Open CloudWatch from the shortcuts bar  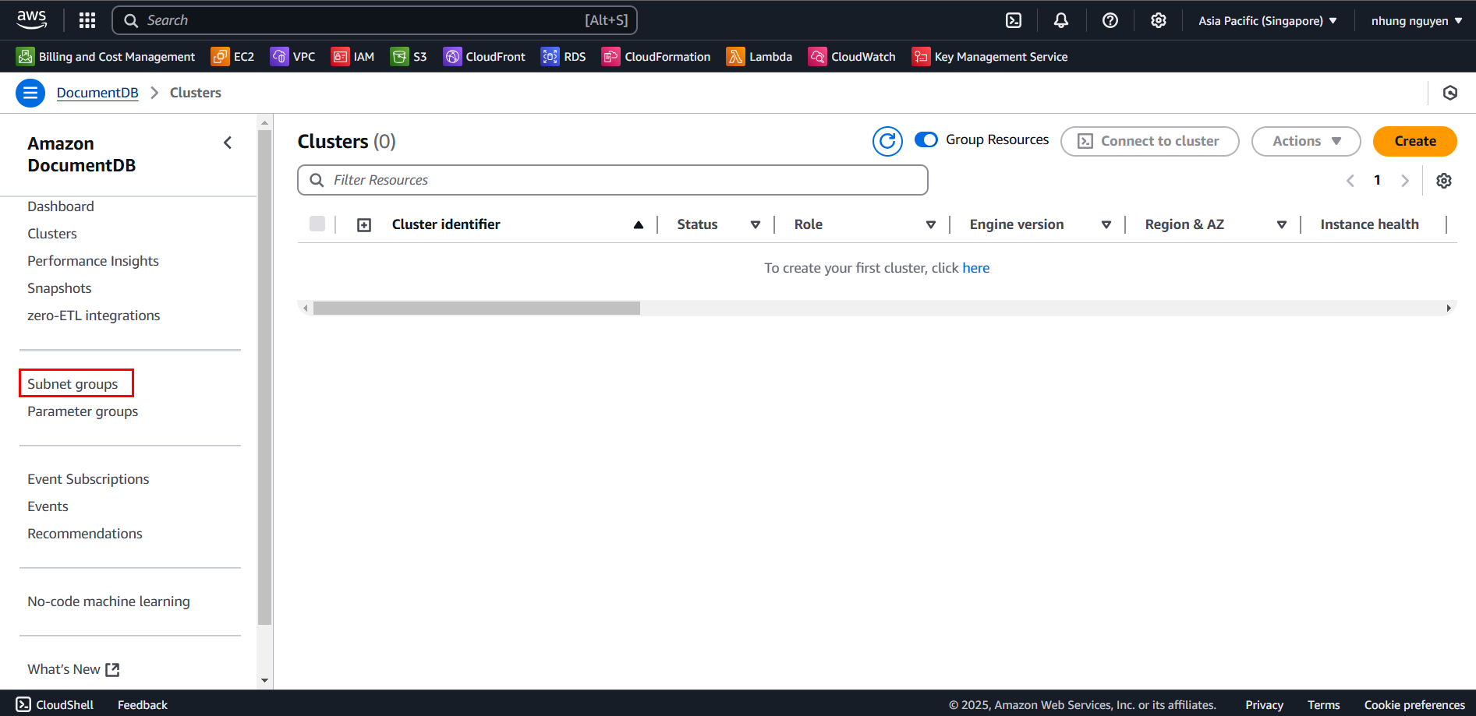[x=851, y=56]
